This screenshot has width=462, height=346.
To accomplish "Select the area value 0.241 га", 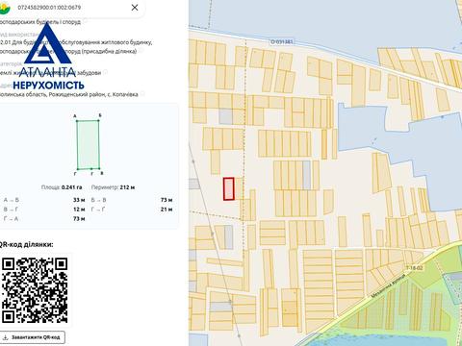I will click(71, 187).
